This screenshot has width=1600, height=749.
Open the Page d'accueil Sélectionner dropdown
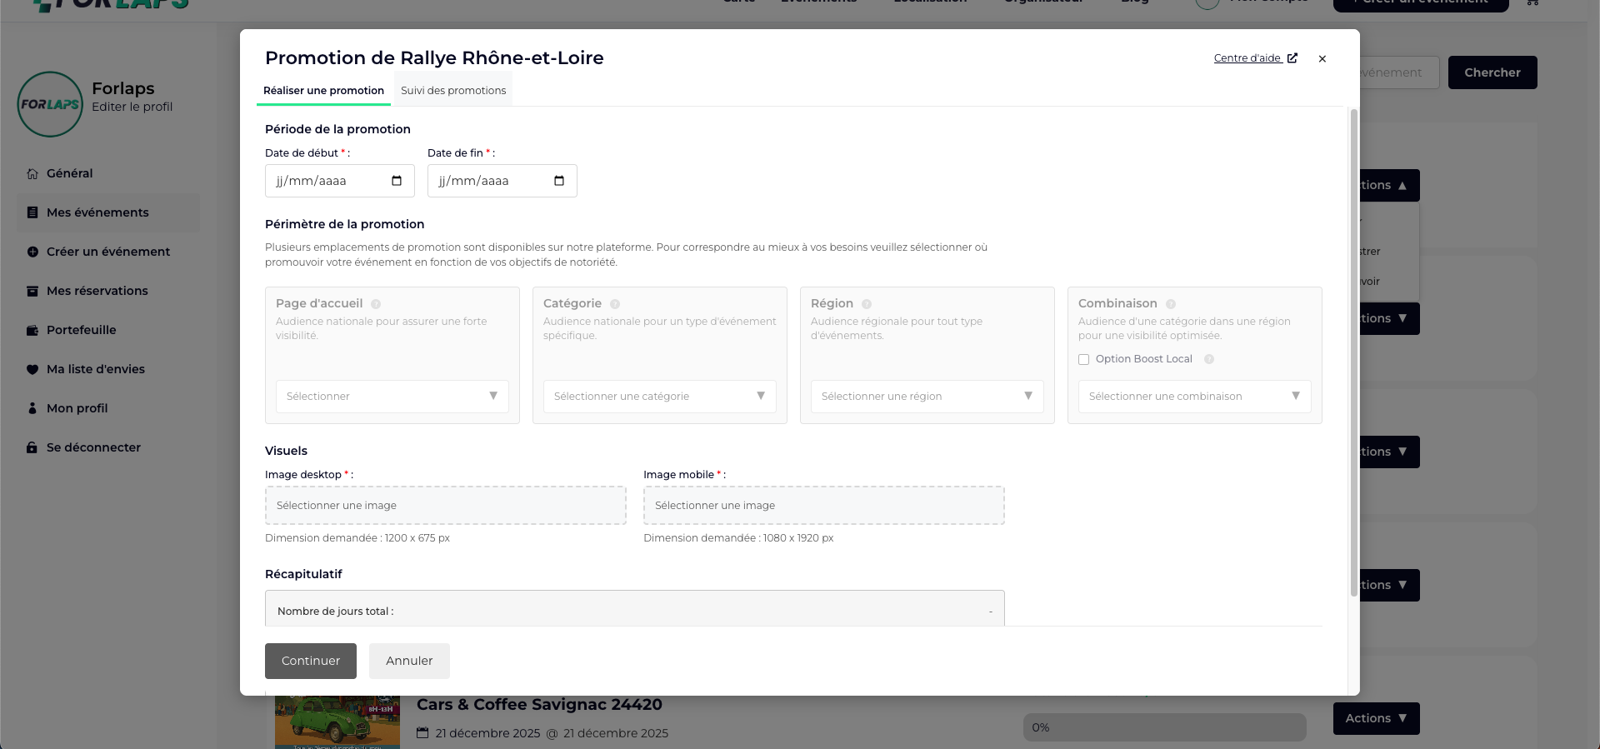pos(392,397)
